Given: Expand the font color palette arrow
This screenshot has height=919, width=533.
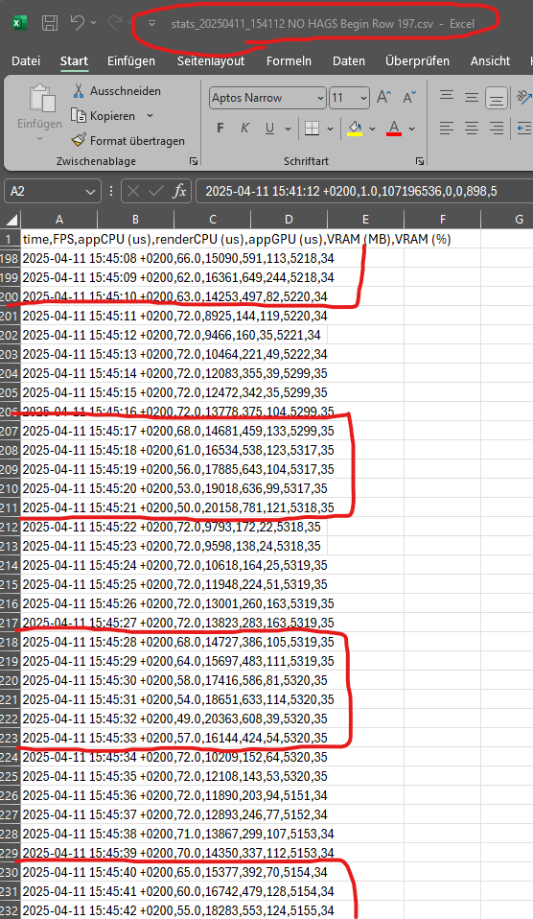Looking at the screenshot, I should click(x=412, y=129).
